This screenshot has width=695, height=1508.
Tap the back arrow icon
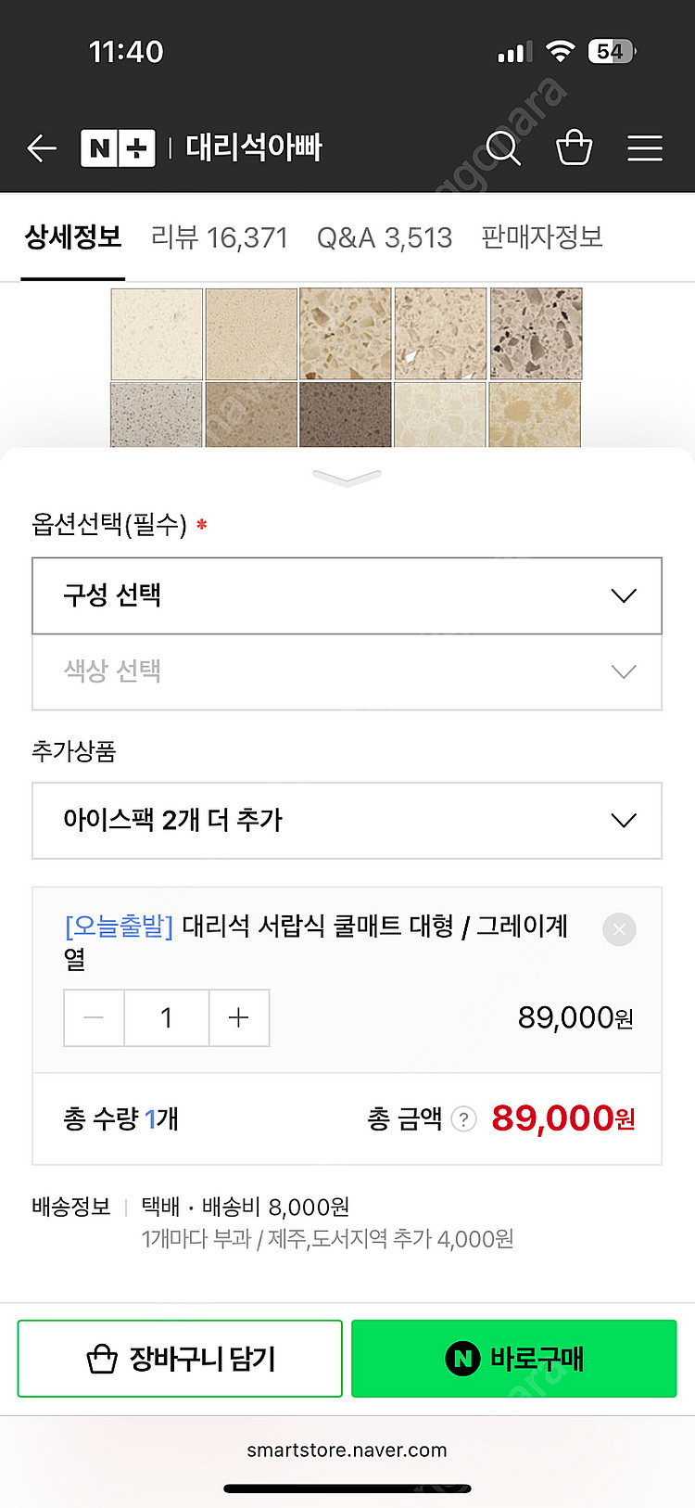point(43,147)
